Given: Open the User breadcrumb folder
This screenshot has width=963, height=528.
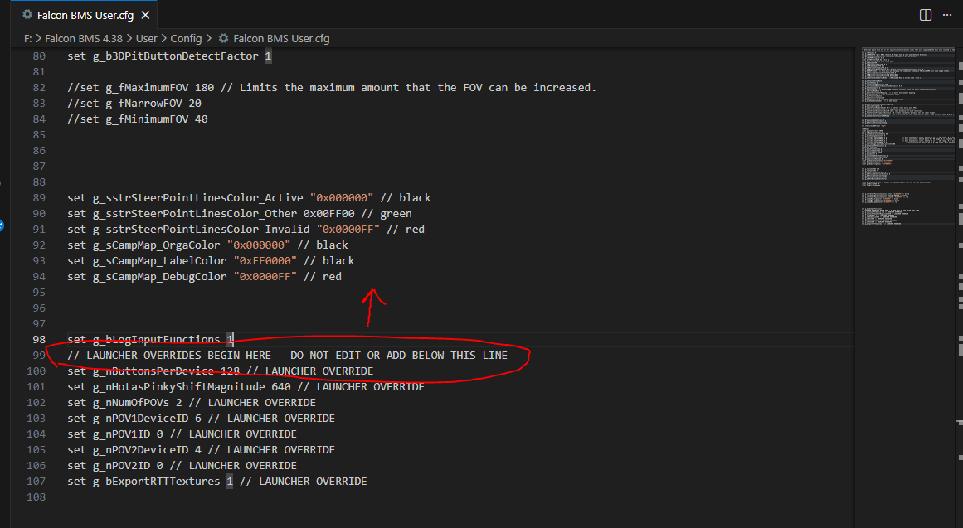Looking at the screenshot, I should (146, 38).
